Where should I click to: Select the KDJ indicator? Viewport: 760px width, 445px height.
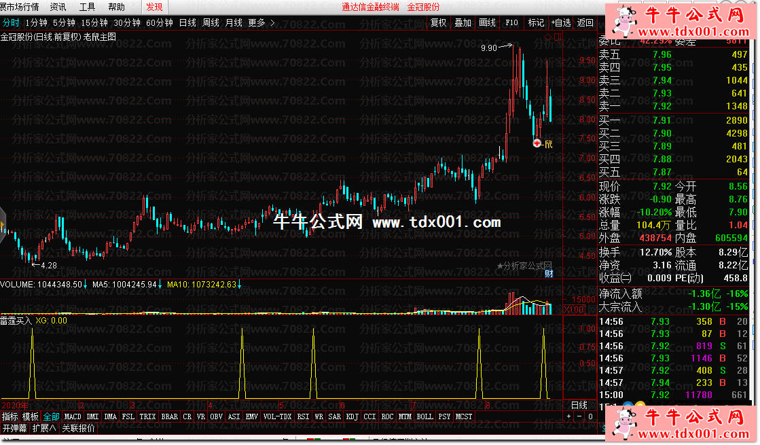coord(352,416)
